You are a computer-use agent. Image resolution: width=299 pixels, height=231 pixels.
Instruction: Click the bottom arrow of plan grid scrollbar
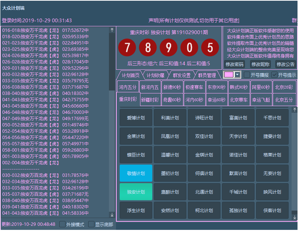click(x=295, y=217)
